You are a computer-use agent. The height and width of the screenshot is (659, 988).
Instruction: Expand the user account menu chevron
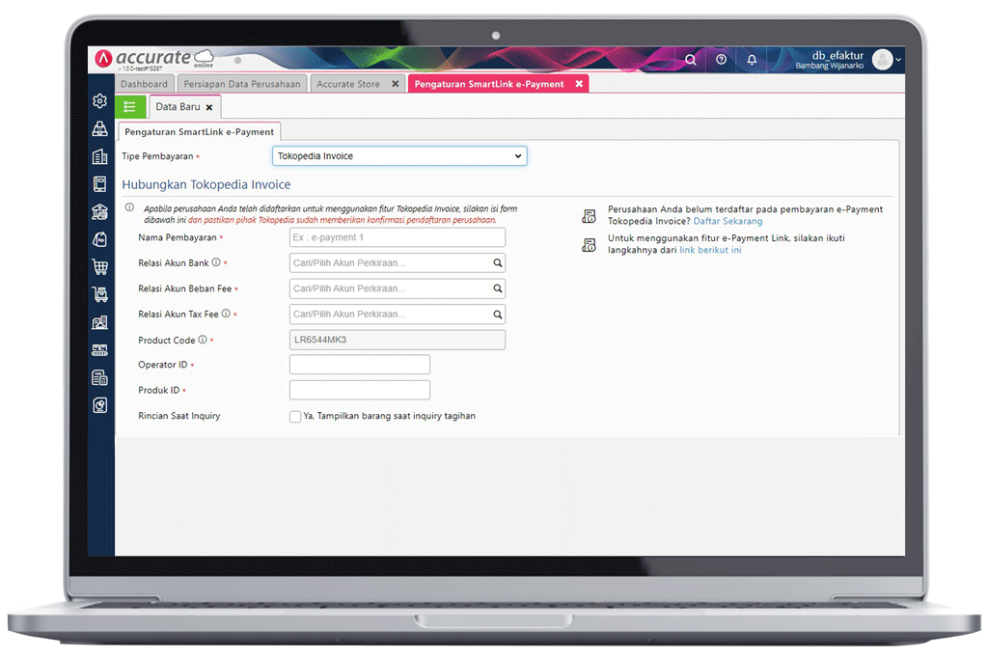pyautogui.click(x=898, y=60)
